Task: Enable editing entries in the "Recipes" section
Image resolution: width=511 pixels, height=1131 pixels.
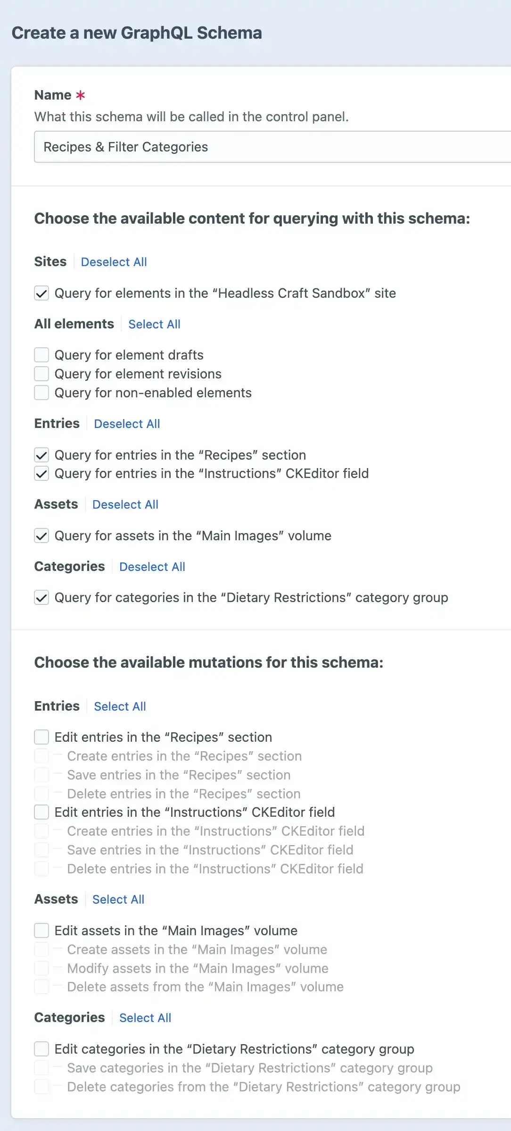Action: click(x=41, y=737)
